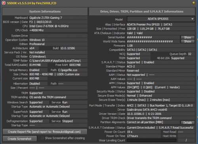Click the Firmware value 1.08
This screenshot has height=144, width=198.
point(161,46)
